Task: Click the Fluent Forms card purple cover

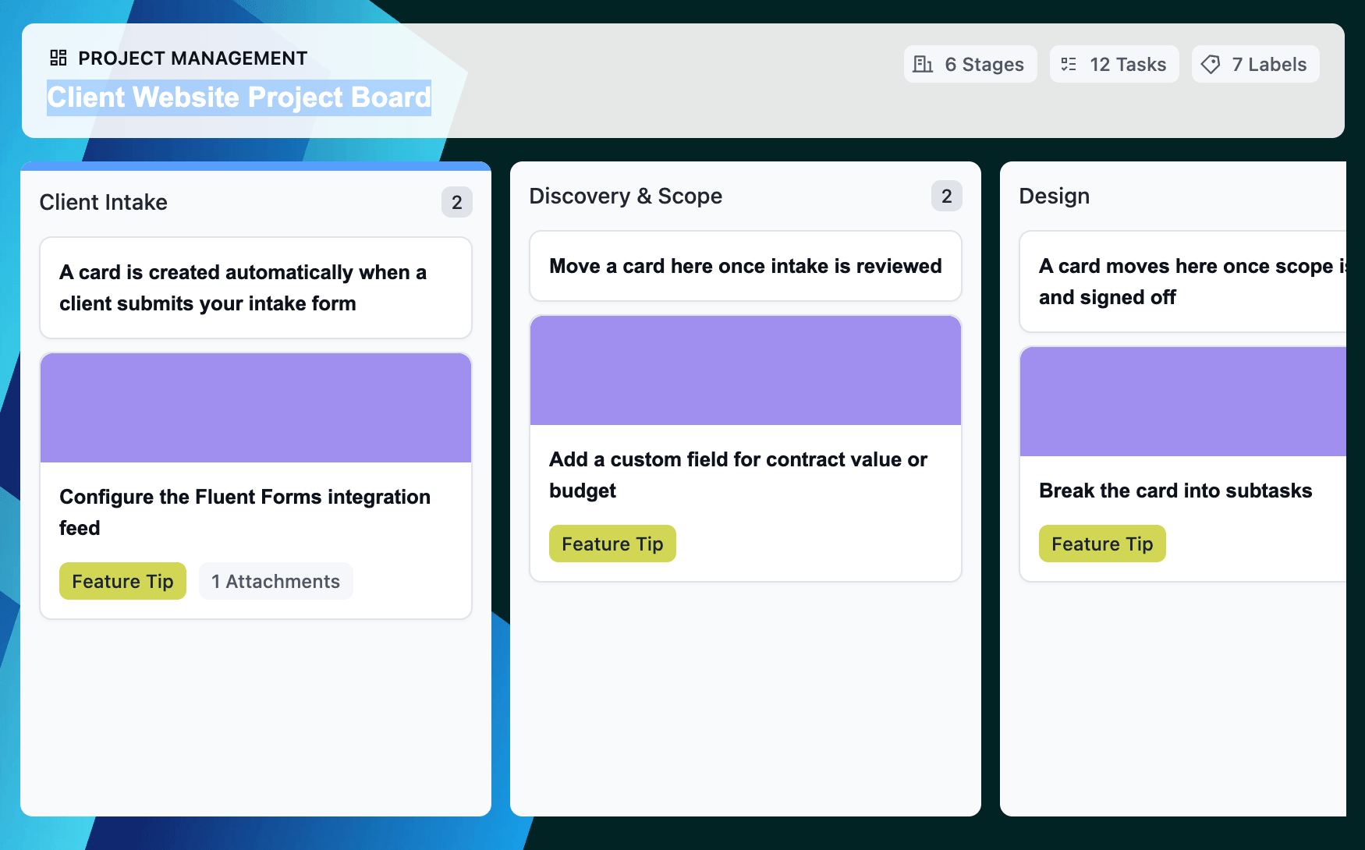Action: click(x=256, y=408)
